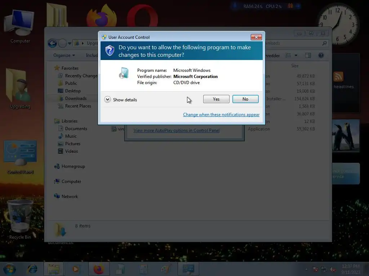This screenshot has width=369, height=276.
Task: Open the Firefox desktop icon
Action: (102, 15)
